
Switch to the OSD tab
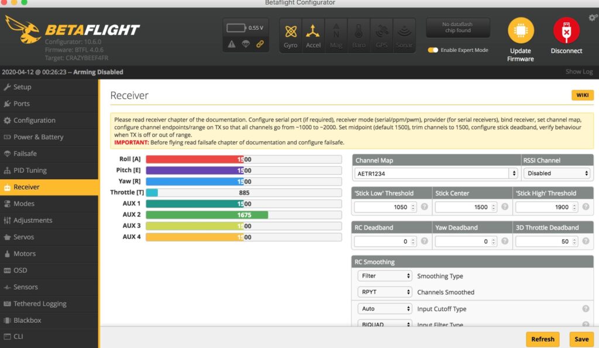point(49,270)
